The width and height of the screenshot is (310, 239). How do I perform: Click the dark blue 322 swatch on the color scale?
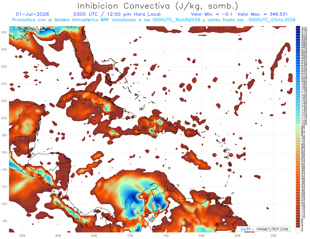298,28
